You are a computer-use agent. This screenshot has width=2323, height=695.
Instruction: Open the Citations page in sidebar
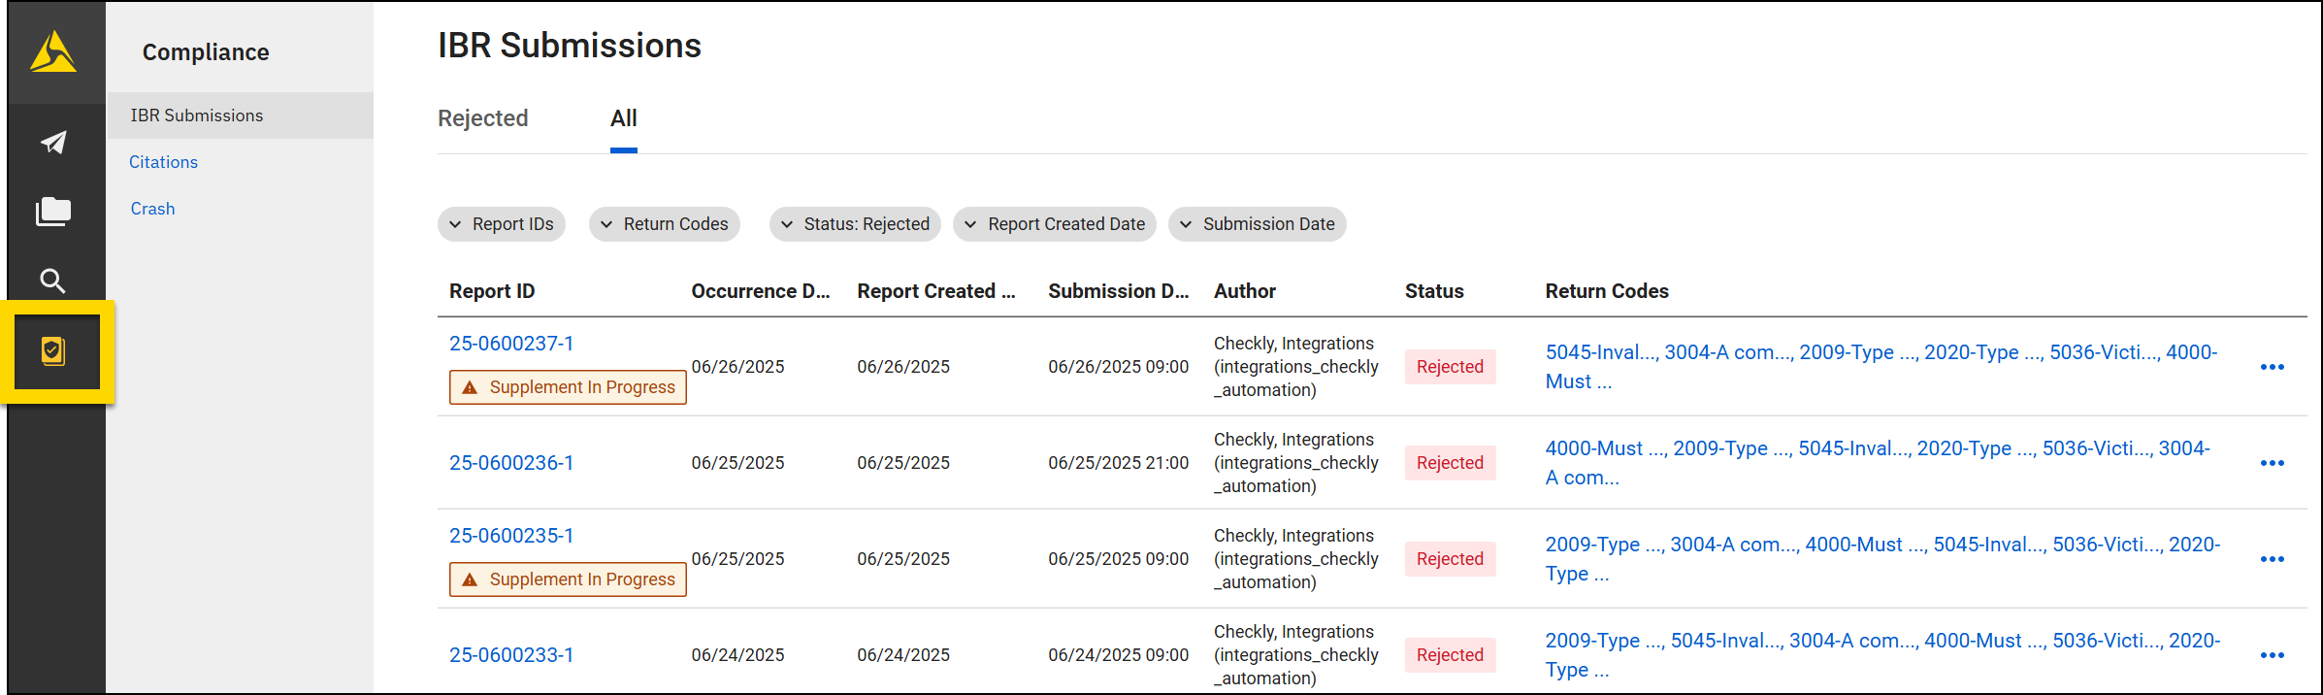click(x=163, y=162)
